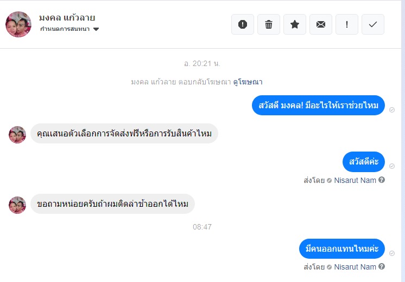Open the กำหนดการสนทนา dropdown
Image resolution: width=405 pixels, height=282 pixels.
65,29
